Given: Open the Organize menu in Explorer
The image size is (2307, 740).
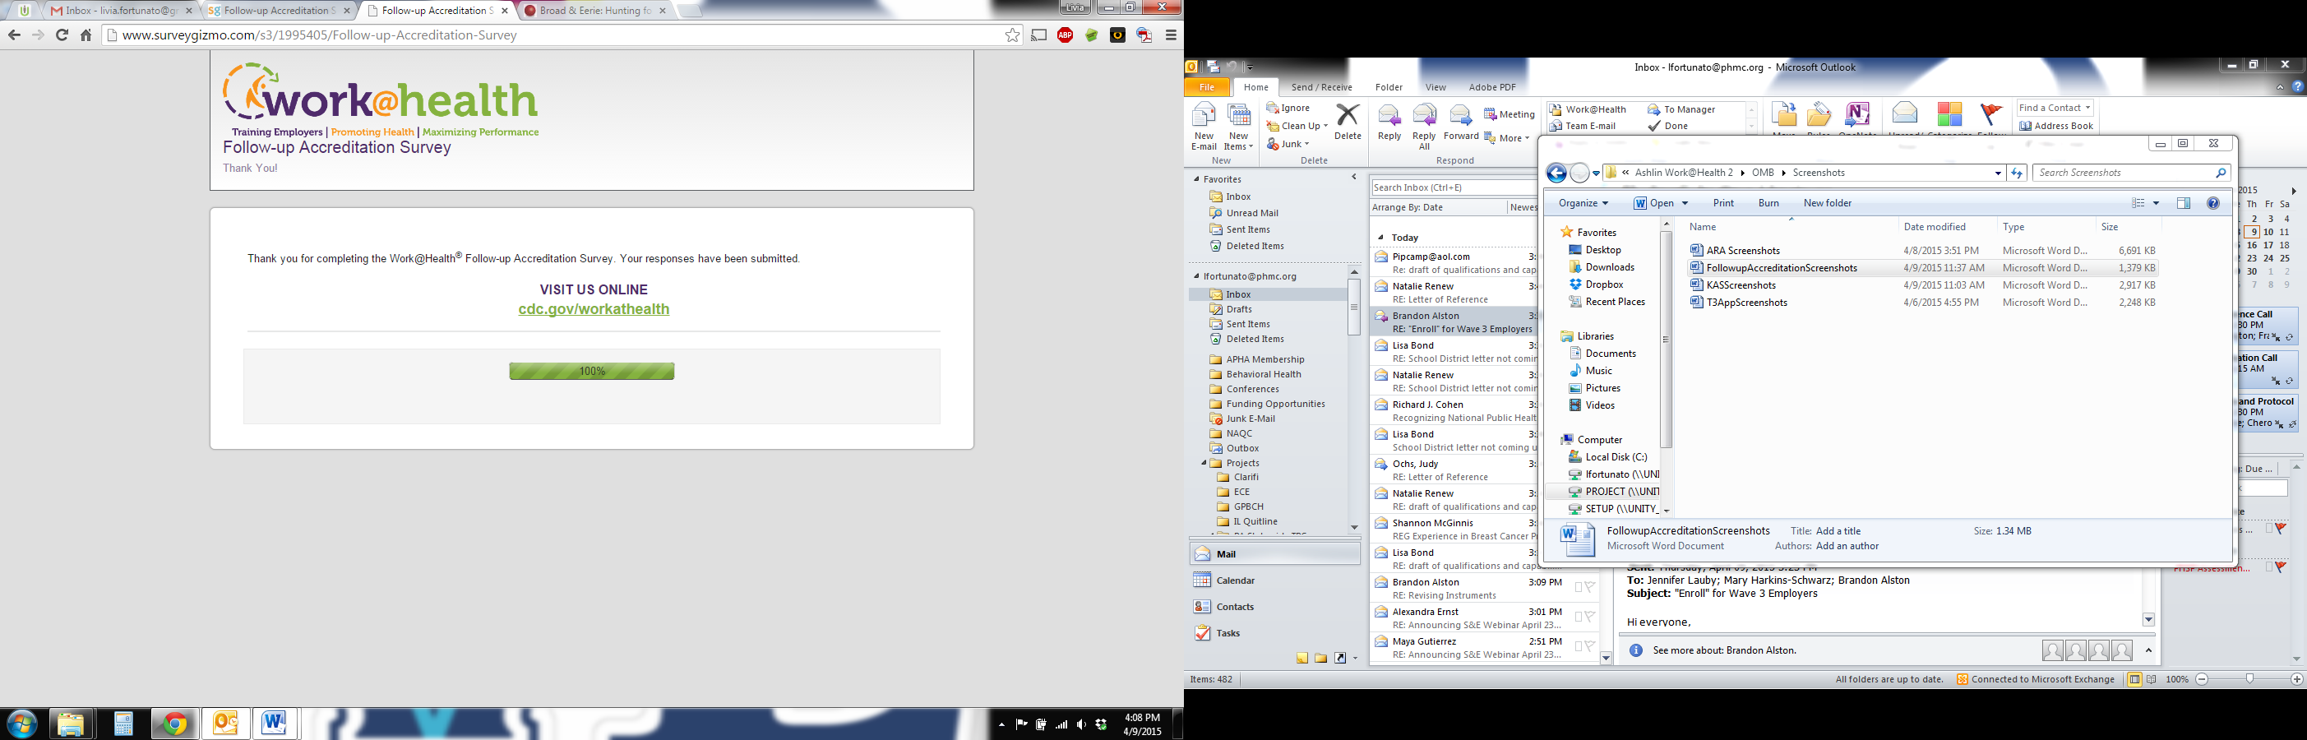Looking at the screenshot, I should pyautogui.click(x=1583, y=203).
